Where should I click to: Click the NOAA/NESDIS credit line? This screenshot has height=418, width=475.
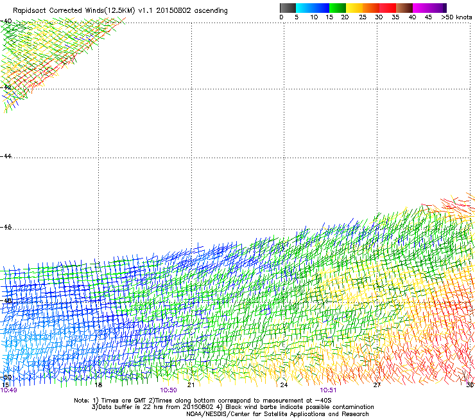(277, 414)
